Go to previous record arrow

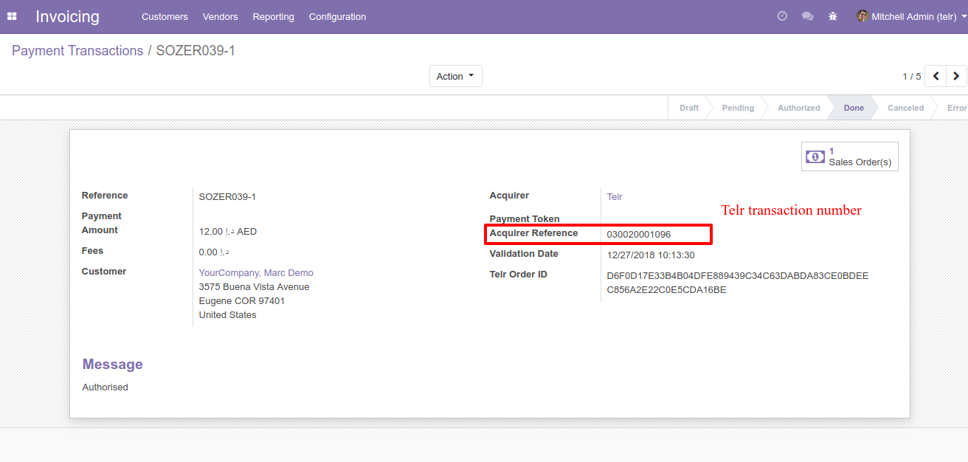(936, 76)
